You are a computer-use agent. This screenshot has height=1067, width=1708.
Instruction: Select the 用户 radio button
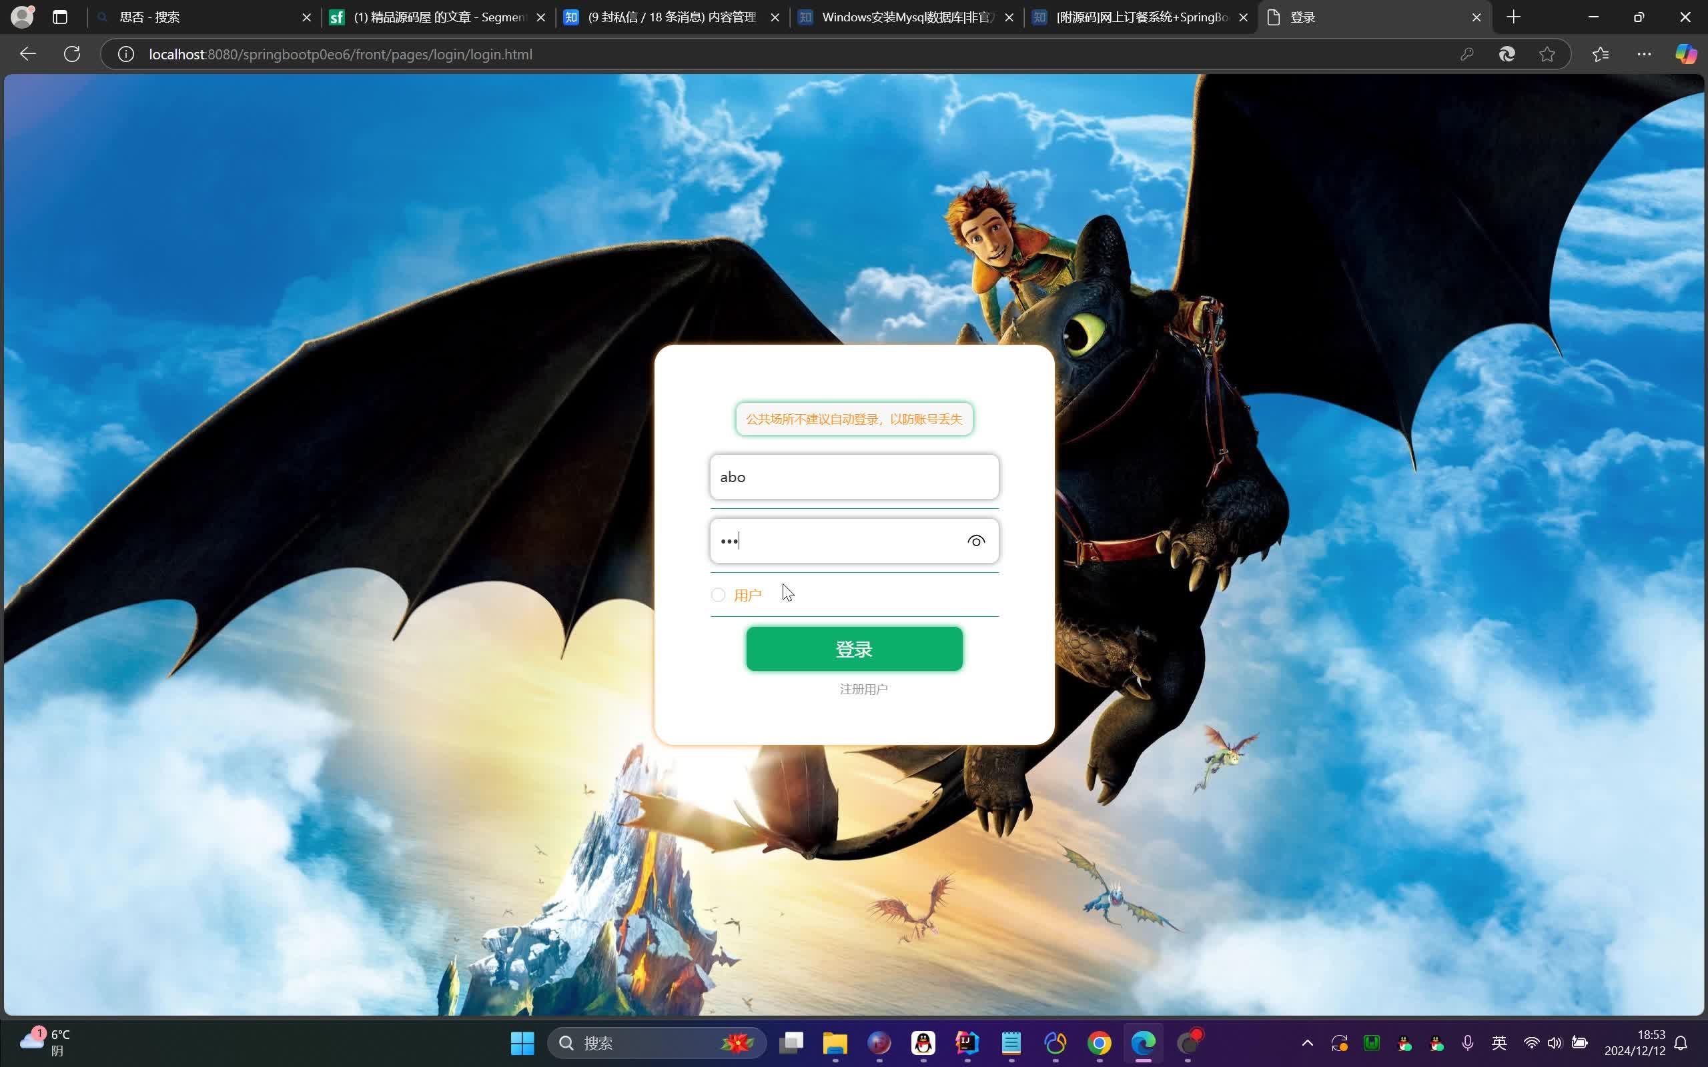click(718, 595)
